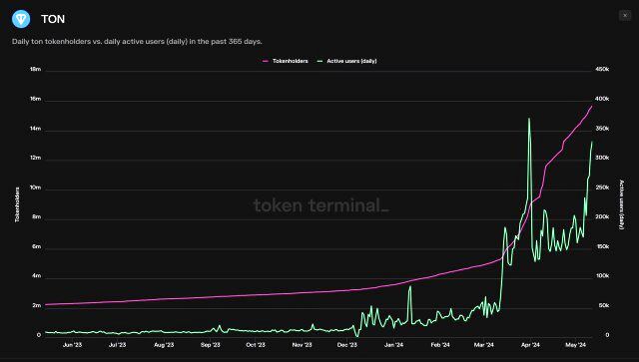Click the 16m left axis value
The width and height of the screenshot is (639, 362).
point(36,99)
